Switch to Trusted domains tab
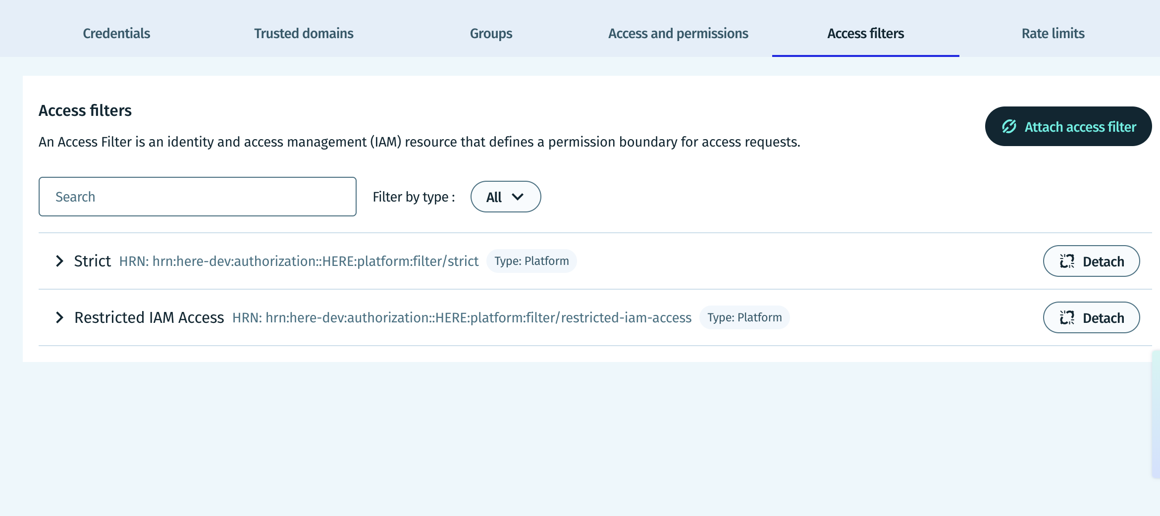 tap(304, 33)
